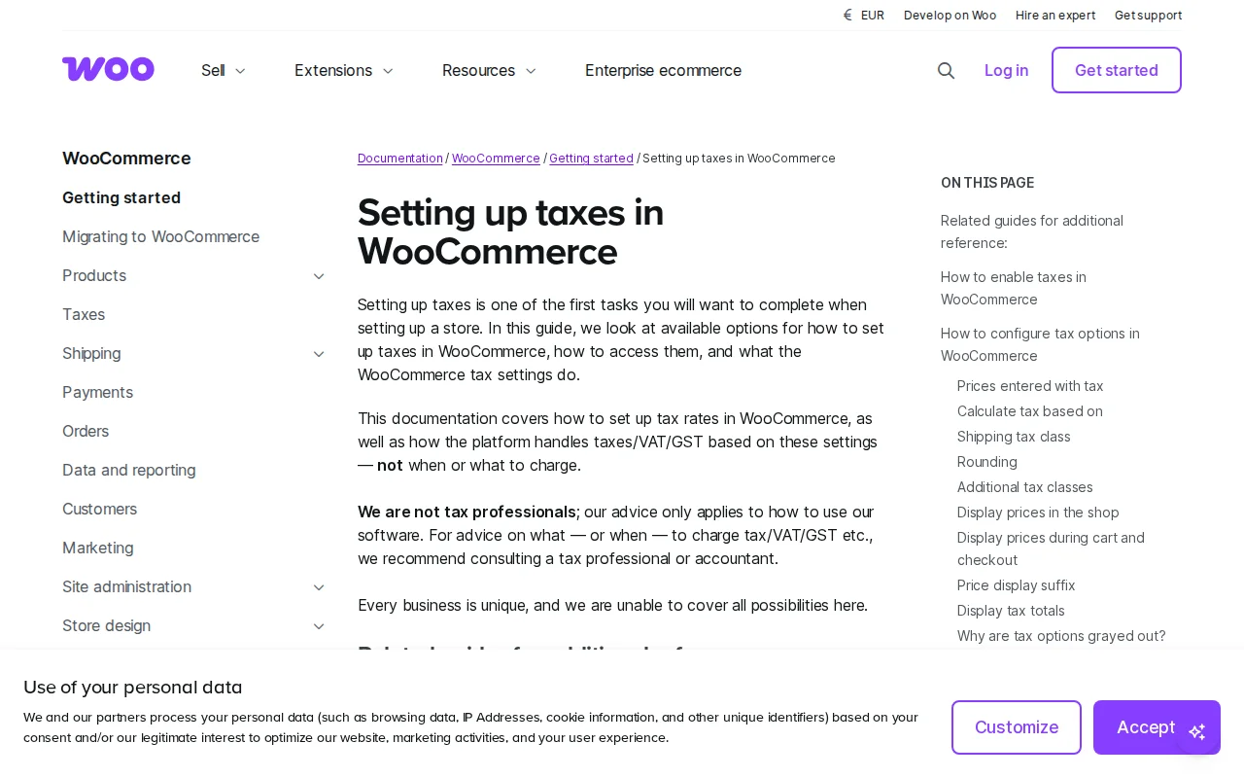Expand the Products sidebar section
The height and width of the screenshot is (778, 1244).
(319, 276)
